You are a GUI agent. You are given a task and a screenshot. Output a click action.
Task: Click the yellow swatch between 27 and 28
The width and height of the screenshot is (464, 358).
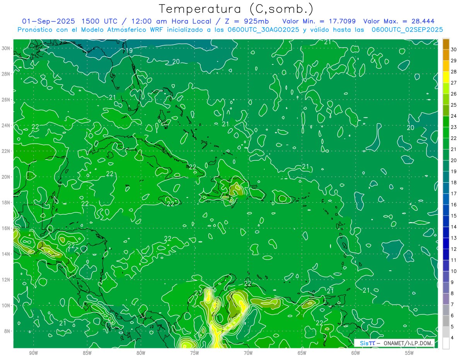pos(446,77)
